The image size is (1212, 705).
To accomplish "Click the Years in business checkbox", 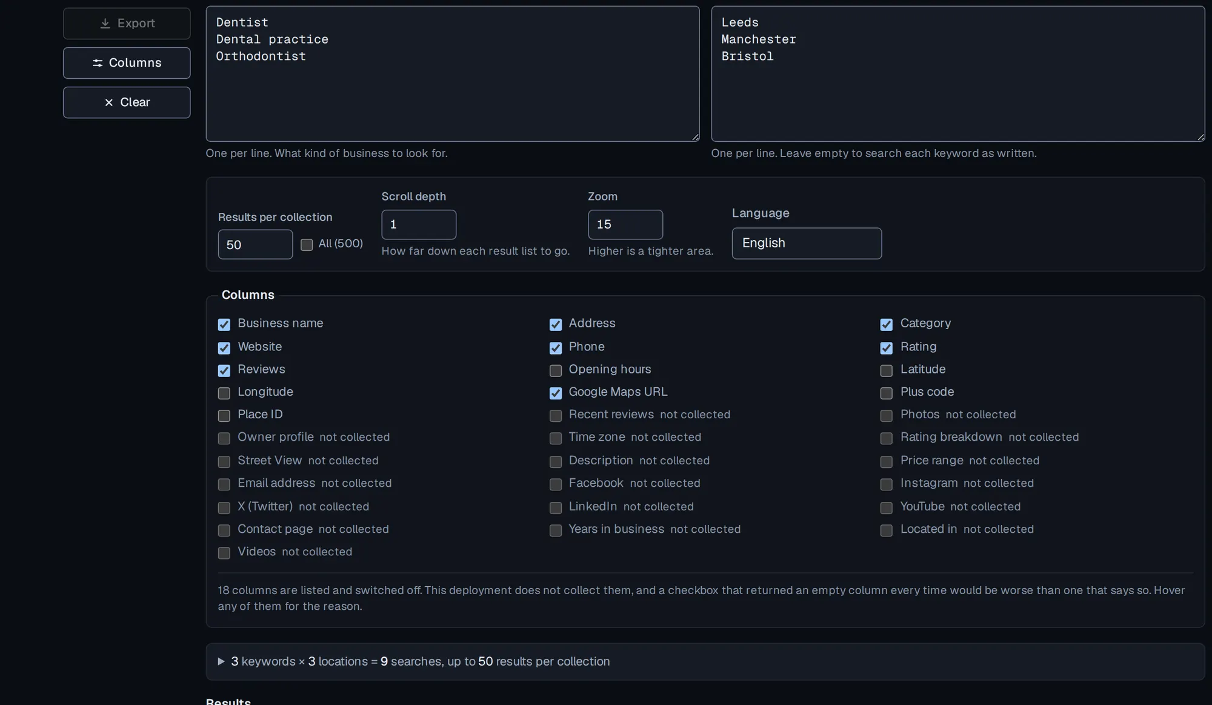I will (x=556, y=530).
